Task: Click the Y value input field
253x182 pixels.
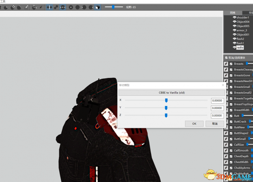Action: (217, 108)
